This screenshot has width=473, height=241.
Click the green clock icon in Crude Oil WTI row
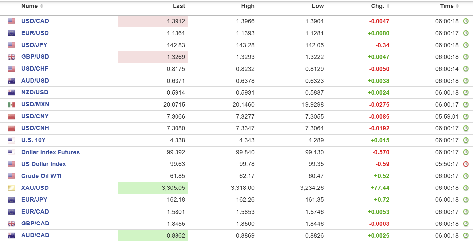(466, 176)
